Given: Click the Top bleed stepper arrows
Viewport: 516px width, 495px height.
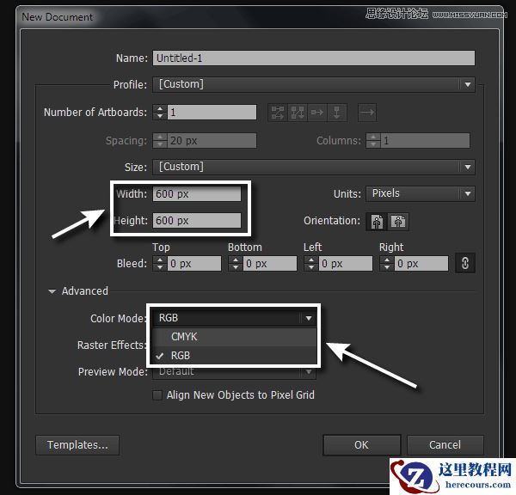Looking at the screenshot, I should pyautogui.click(x=160, y=264).
